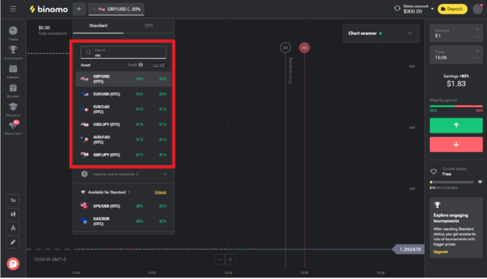Increase the Amount with plus
Image resolution: width=487 pixels, height=279 pixels.
477,30
